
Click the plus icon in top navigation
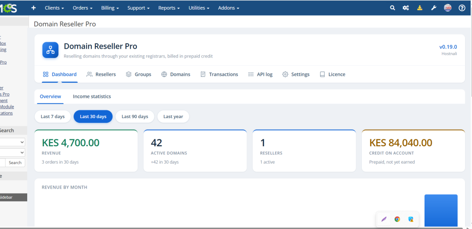[x=33, y=8]
